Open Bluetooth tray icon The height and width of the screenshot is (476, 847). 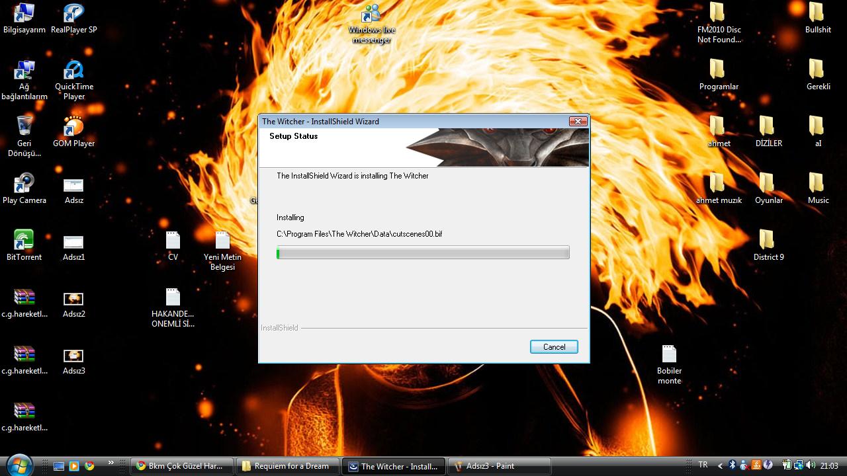732,465
